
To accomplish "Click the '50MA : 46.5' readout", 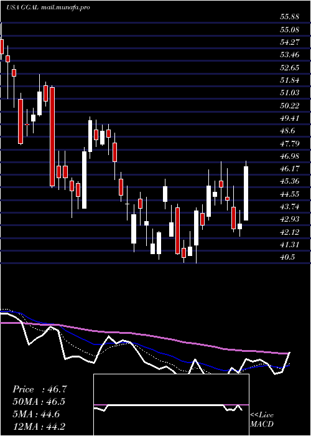I will pyautogui.click(x=39, y=402).
